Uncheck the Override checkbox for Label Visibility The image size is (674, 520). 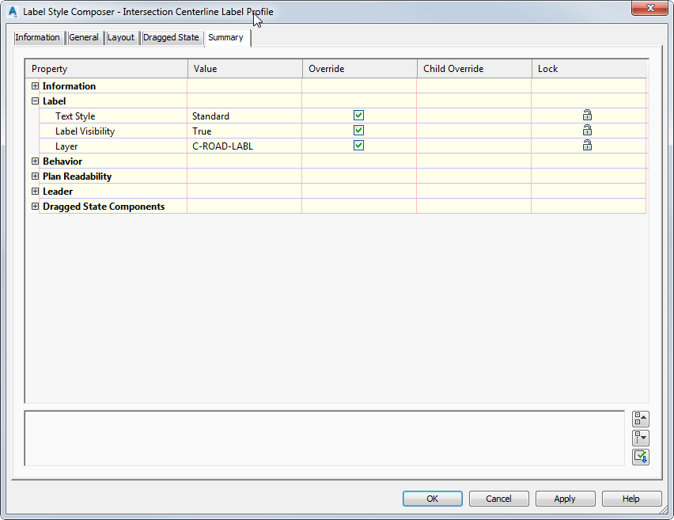point(358,131)
